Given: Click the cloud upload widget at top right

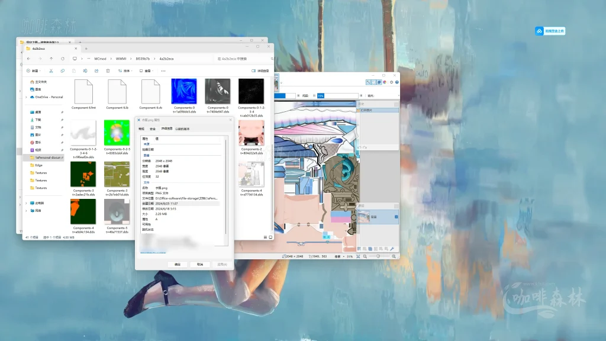Looking at the screenshot, I should [x=550, y=31].
